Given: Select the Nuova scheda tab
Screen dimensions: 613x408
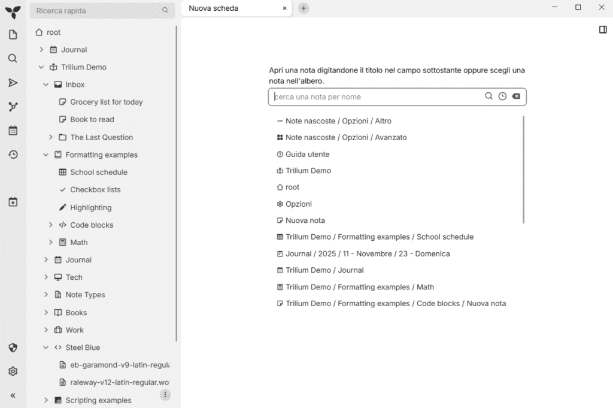Looking at the screenshot, I should tap(236, 8).
